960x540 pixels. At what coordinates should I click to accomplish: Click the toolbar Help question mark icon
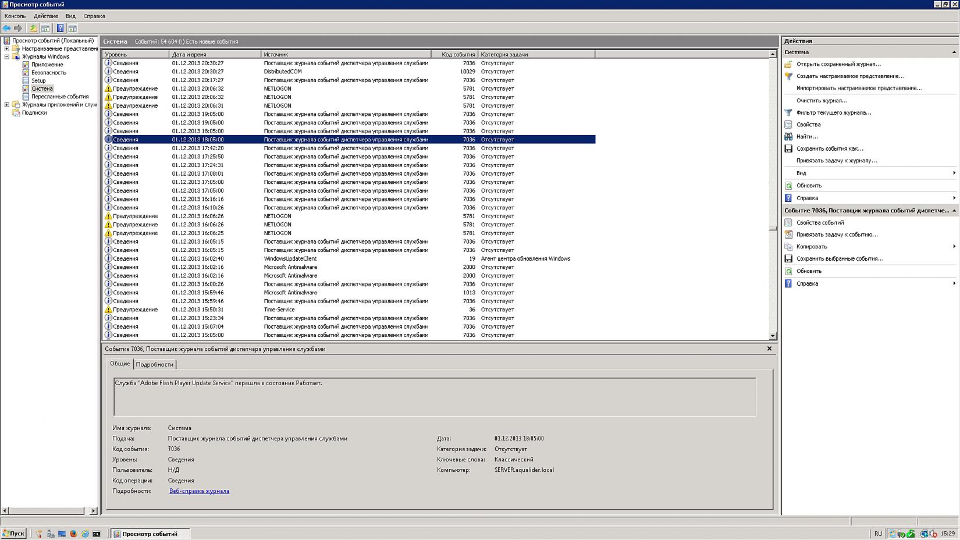(x=60, y=28)
